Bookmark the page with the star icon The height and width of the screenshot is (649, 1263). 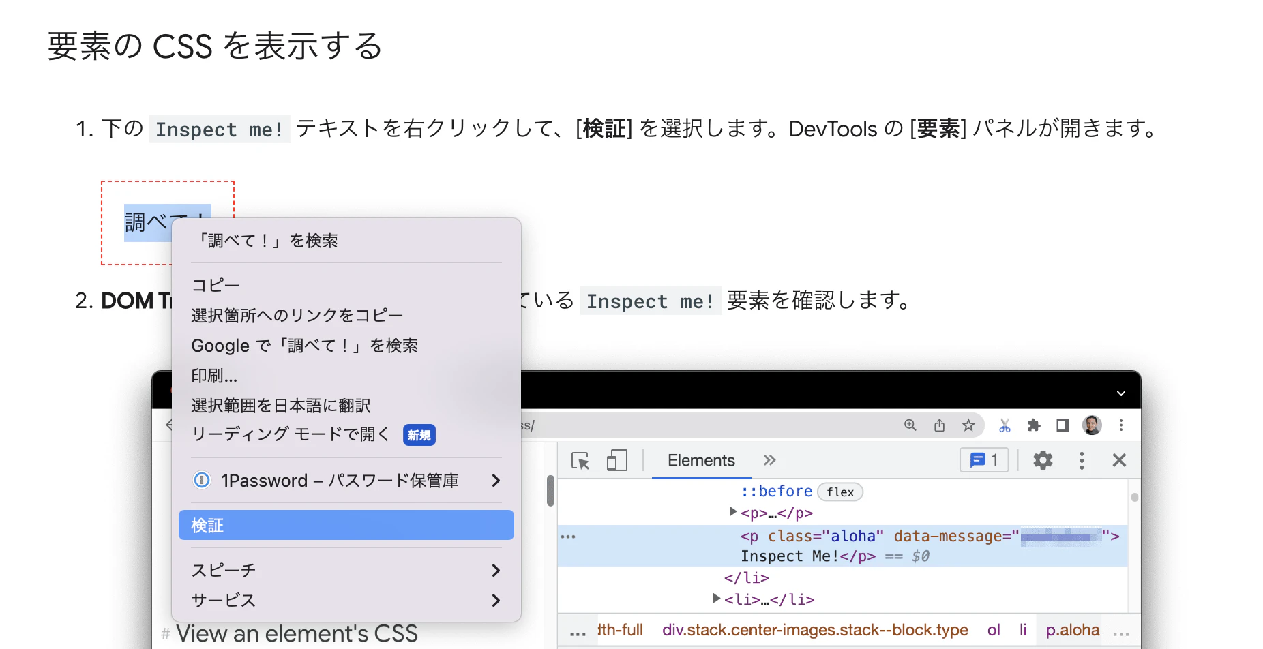tap(968, 425)
